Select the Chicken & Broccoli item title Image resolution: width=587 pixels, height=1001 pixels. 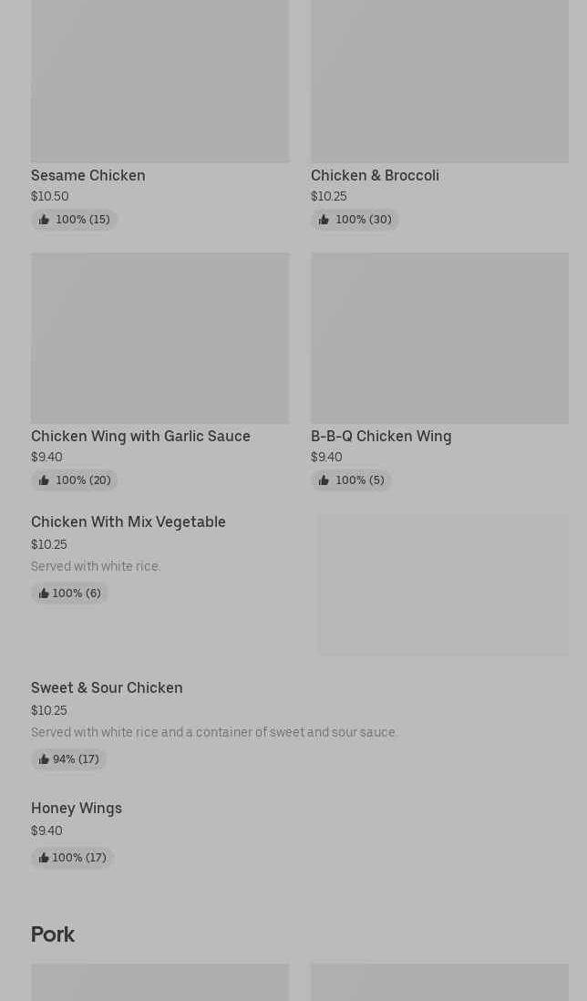(375, 175)
